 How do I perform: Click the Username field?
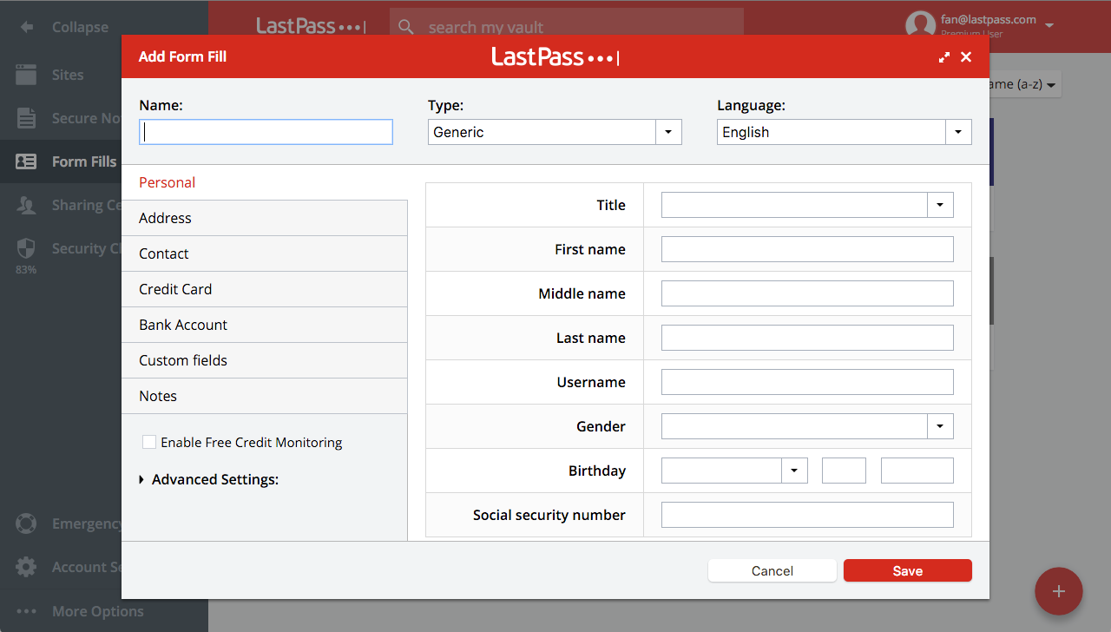(x=807, y=382)
